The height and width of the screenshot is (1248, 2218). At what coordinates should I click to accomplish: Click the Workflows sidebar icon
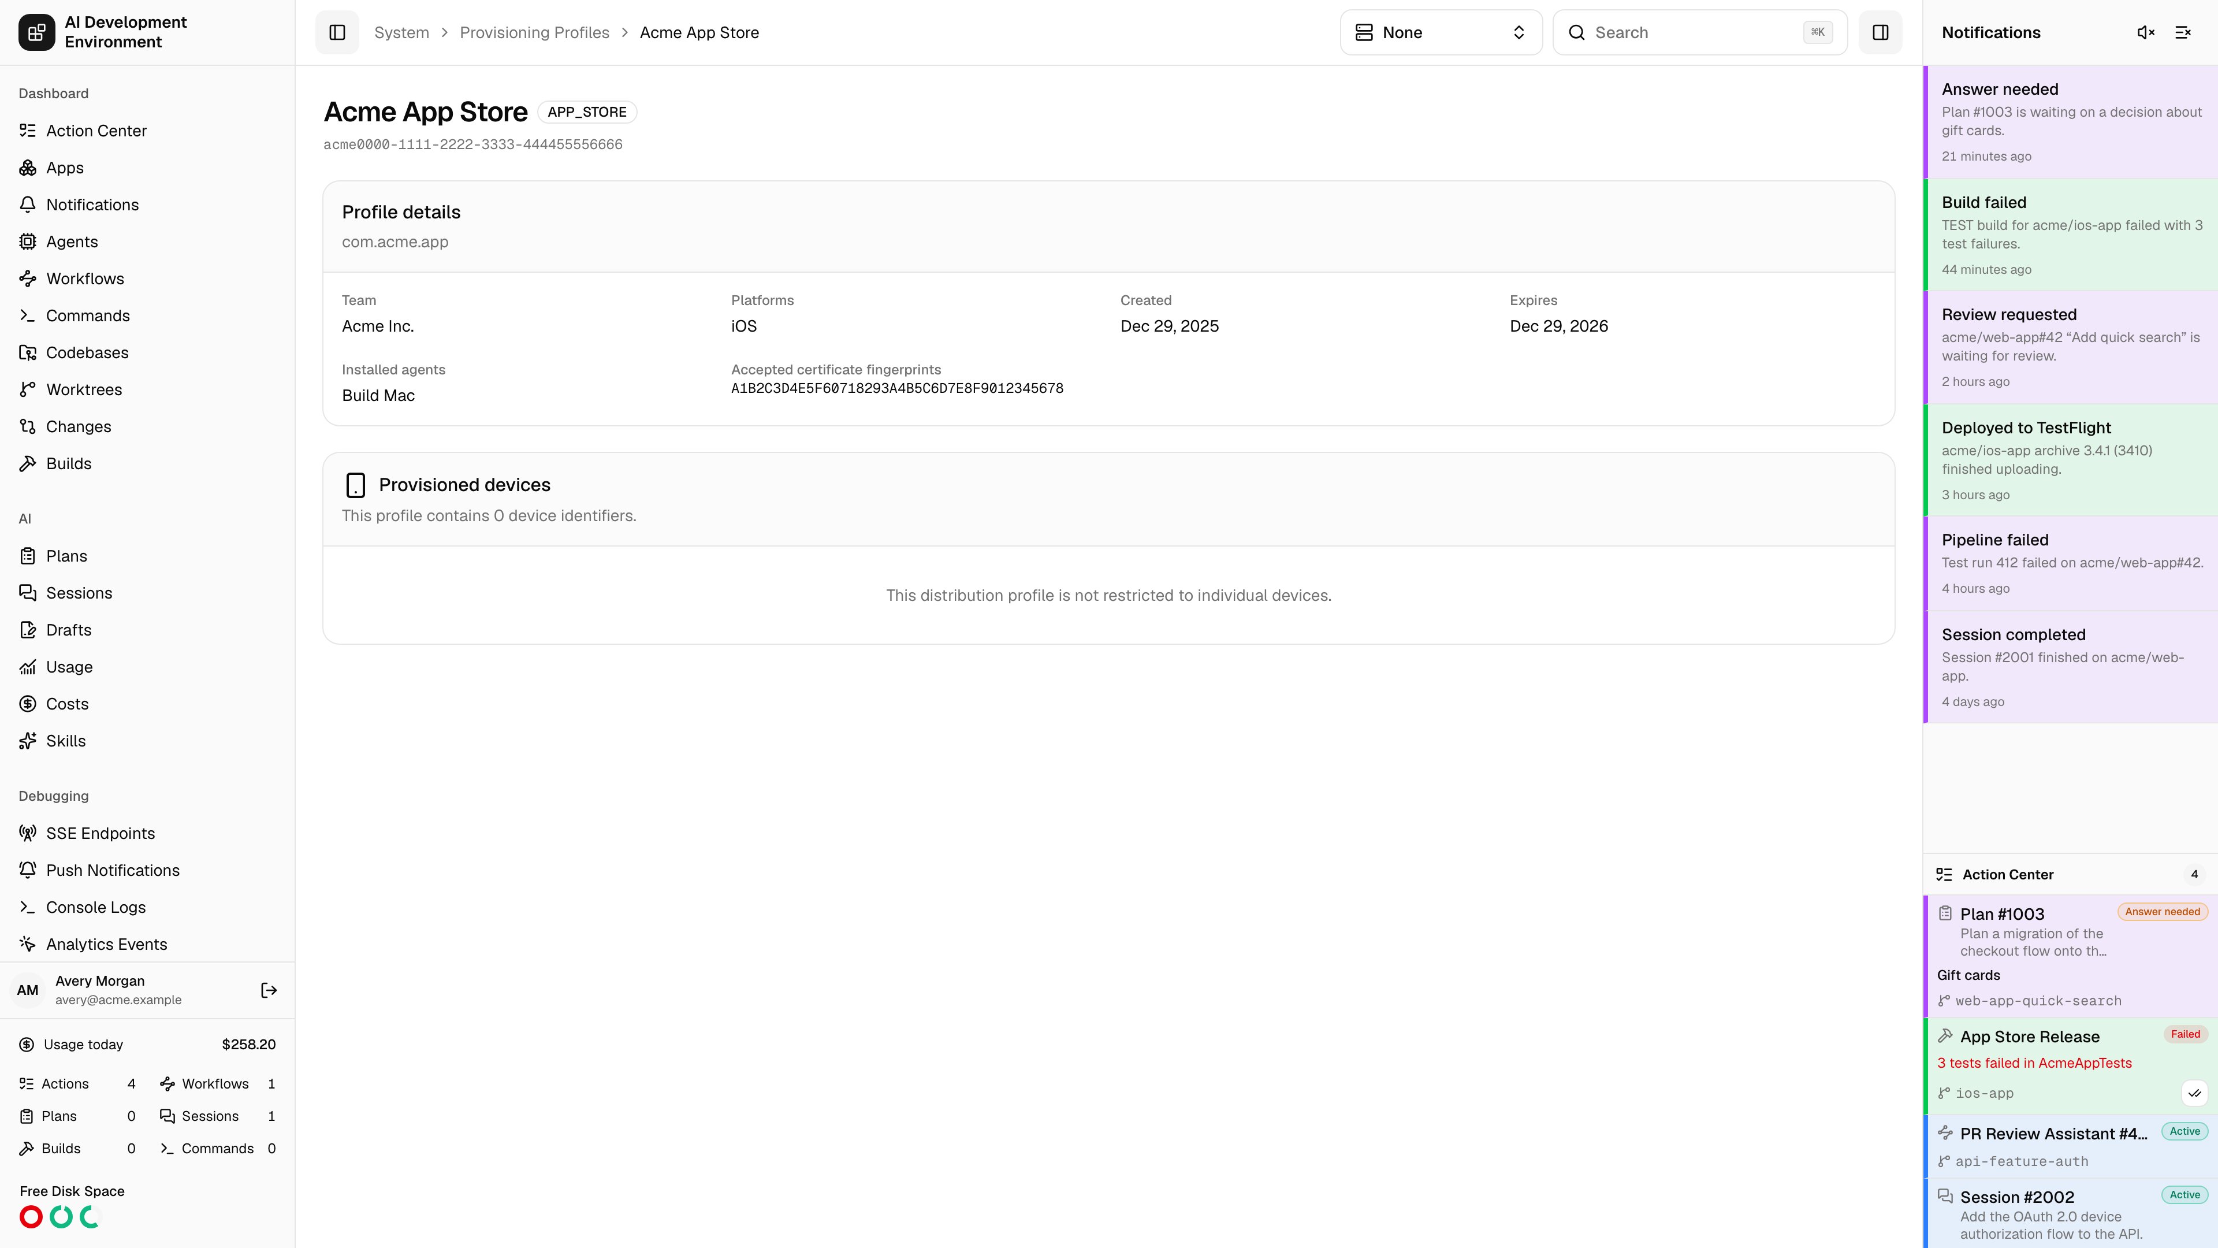tap(28, 279)
